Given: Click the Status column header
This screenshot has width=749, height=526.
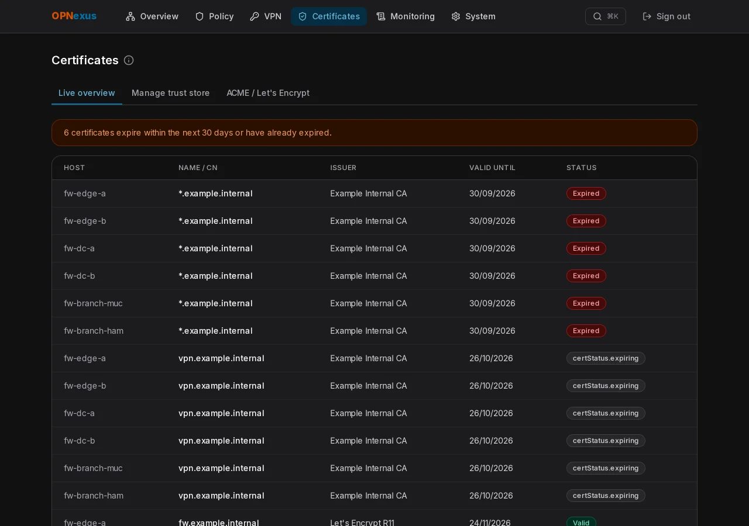Looking at the screenshot, I should tap(582, 168).
